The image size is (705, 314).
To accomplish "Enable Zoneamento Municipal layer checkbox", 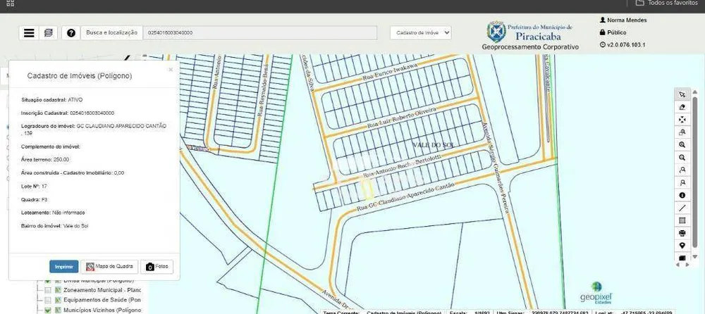I will (x=48, y=290).
